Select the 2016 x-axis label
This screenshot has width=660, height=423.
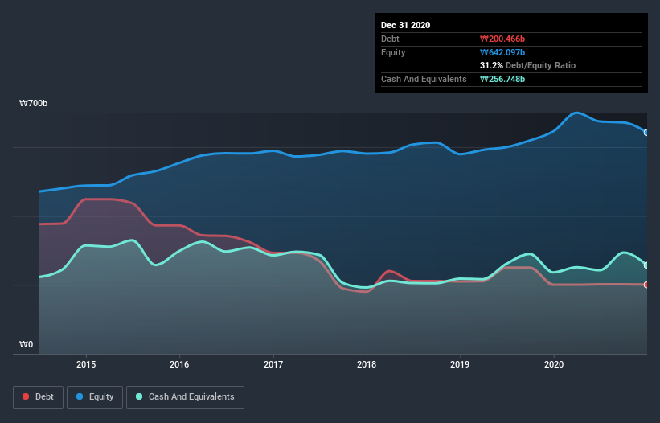click(179, 364)
